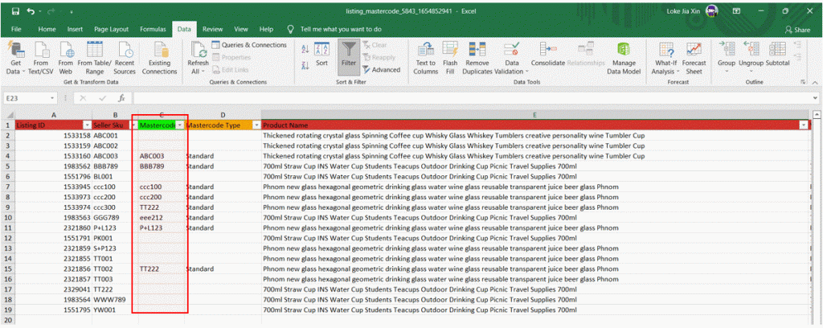Image resolution: width=823 pixels, height=328 pixels.
Task: Open Mastercode filter dropdown
Action: 180,125
